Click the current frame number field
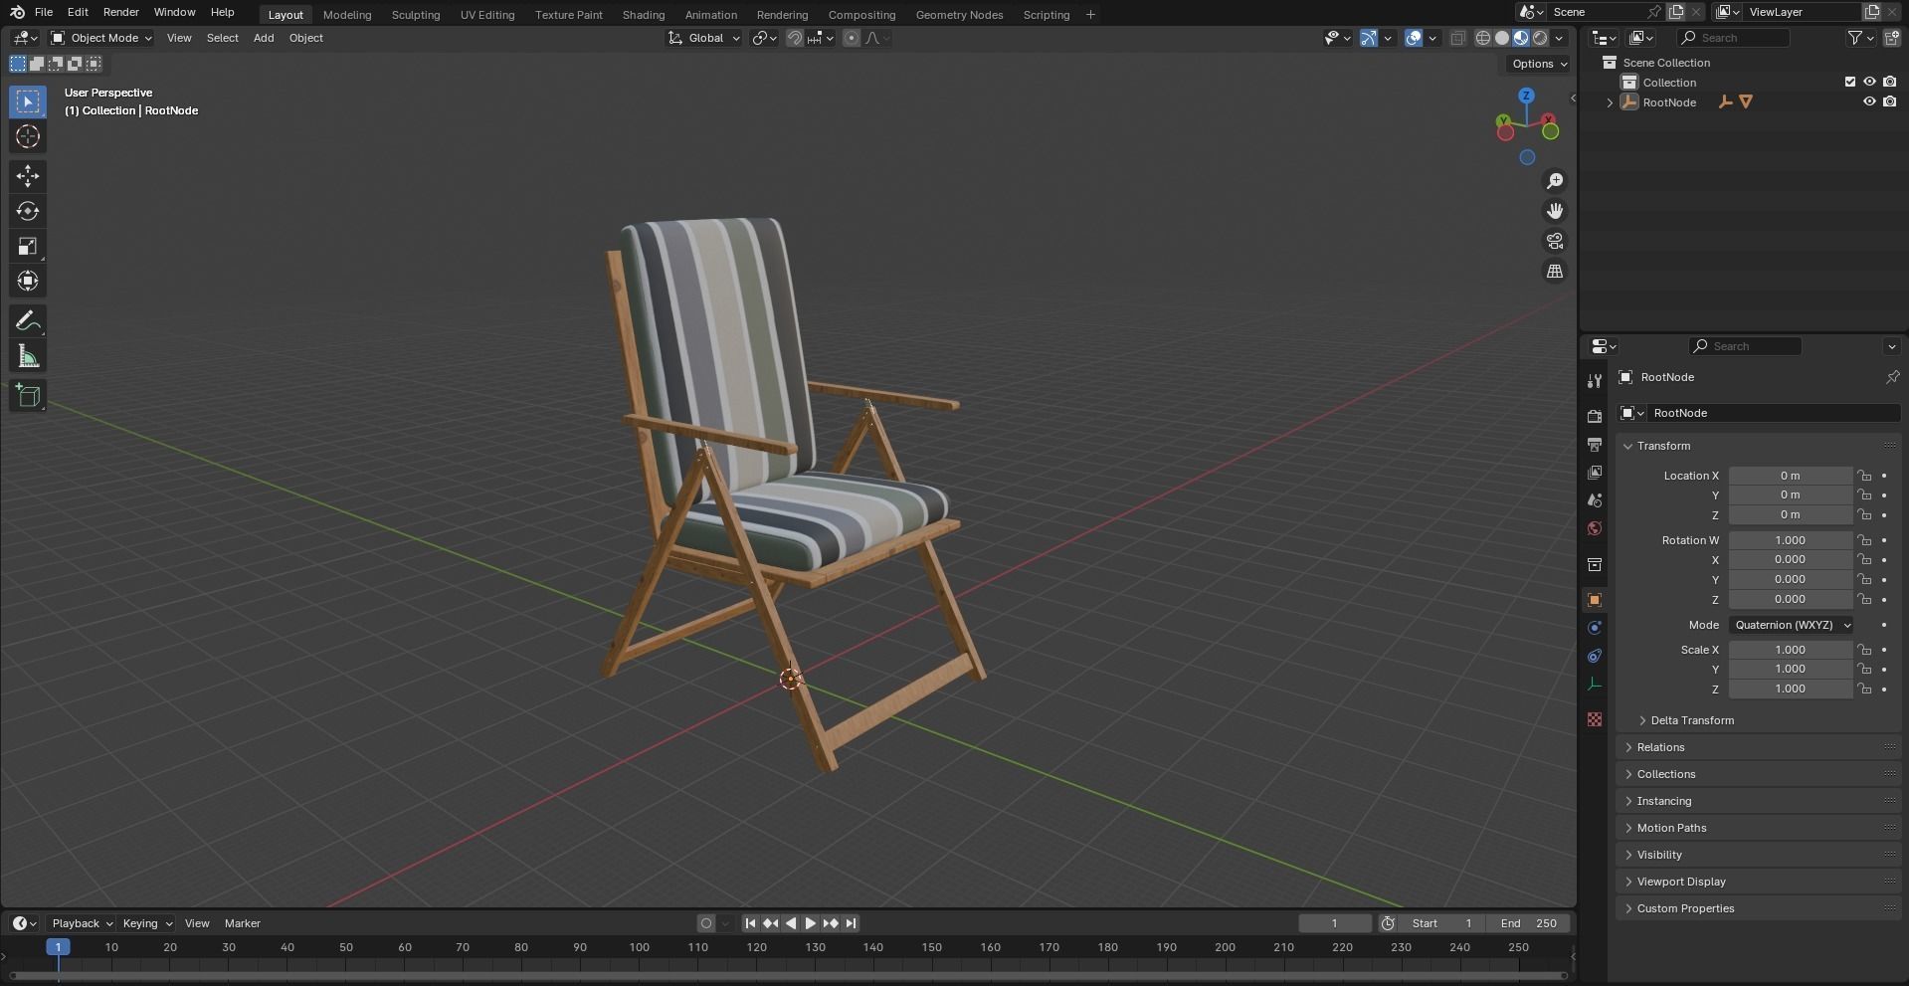The image size is (1909, 986). (x=1335, y=923)
